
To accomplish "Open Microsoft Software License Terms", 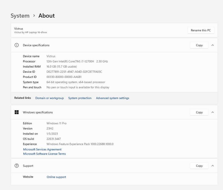I will coord(44,154).
